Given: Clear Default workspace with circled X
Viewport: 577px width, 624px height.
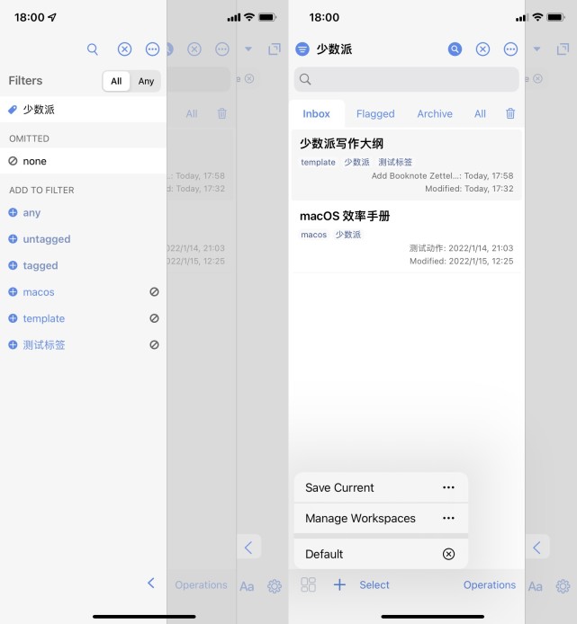Looking at the screenshot, I should point(448,554).
